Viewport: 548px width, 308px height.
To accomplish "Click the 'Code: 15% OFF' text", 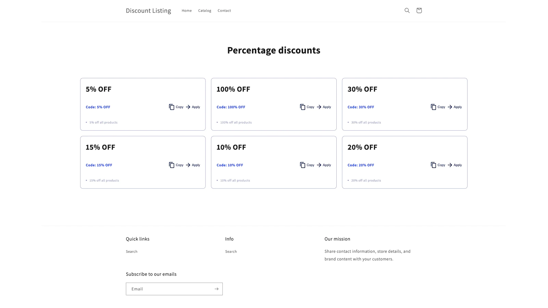I will (x=99, y=165).
